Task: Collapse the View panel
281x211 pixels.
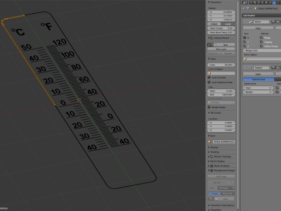Action: [x=209, y=59]
